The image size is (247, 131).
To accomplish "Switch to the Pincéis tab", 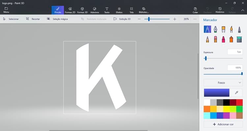I will pyautogui.click(x=58, y=10).
